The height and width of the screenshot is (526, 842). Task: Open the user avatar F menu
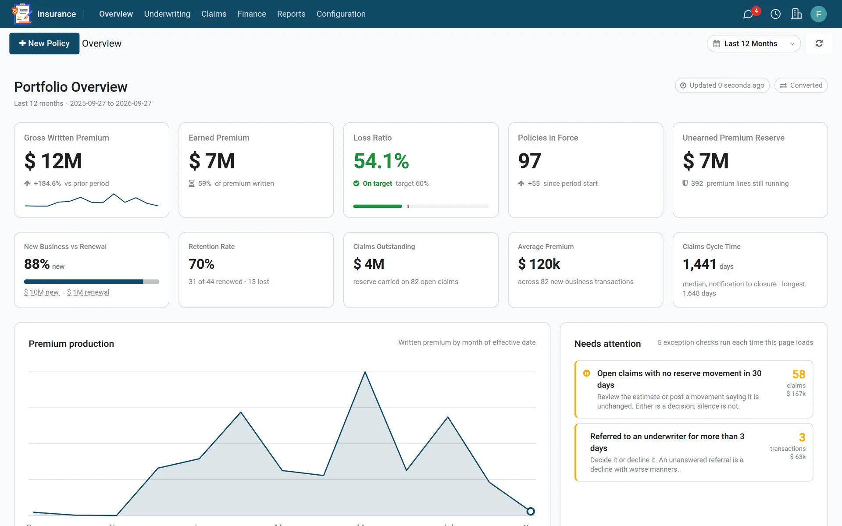818,14
